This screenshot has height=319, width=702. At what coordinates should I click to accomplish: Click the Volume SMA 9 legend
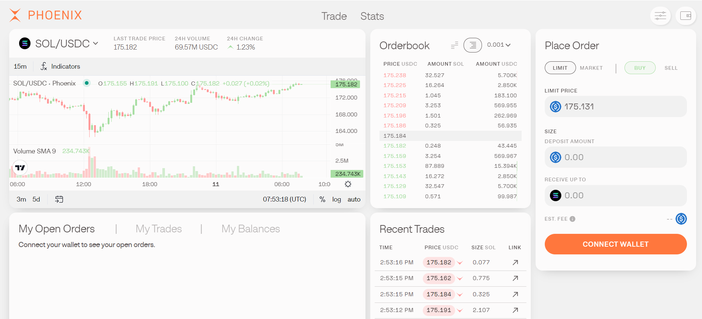(x=35, y=151)
